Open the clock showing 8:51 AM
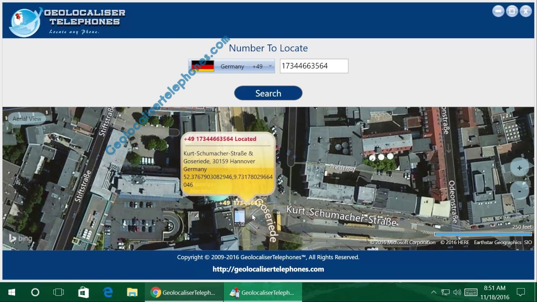The image size is (537, 302). coord(495,292)
